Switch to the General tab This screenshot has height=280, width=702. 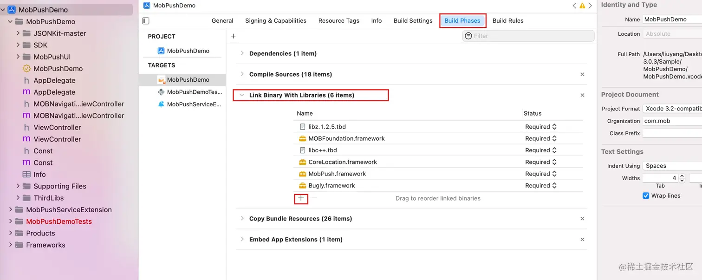222,21
